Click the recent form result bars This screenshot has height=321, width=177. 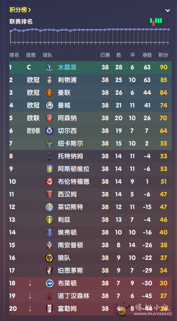pos(156,21)
